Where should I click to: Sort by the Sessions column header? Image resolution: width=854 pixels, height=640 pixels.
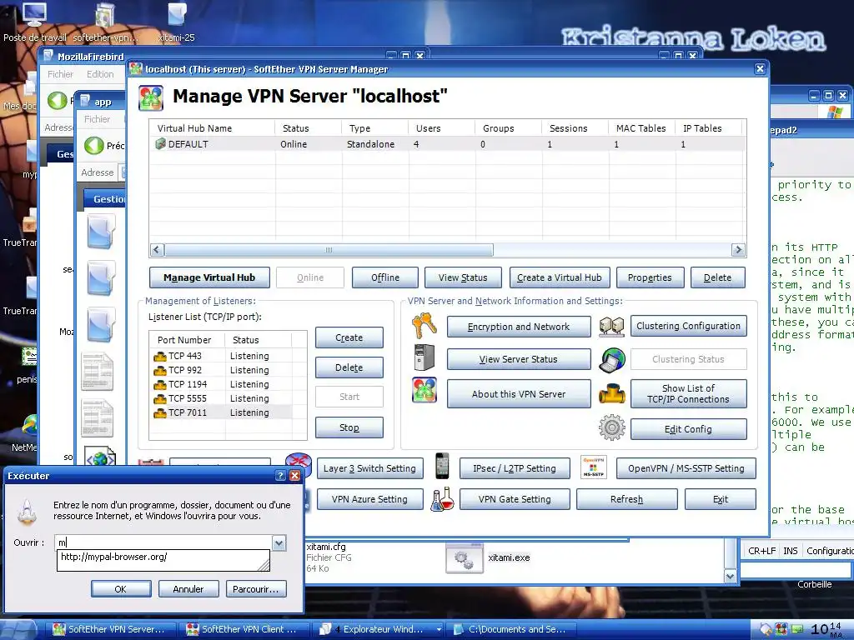(x=575, y=128)
